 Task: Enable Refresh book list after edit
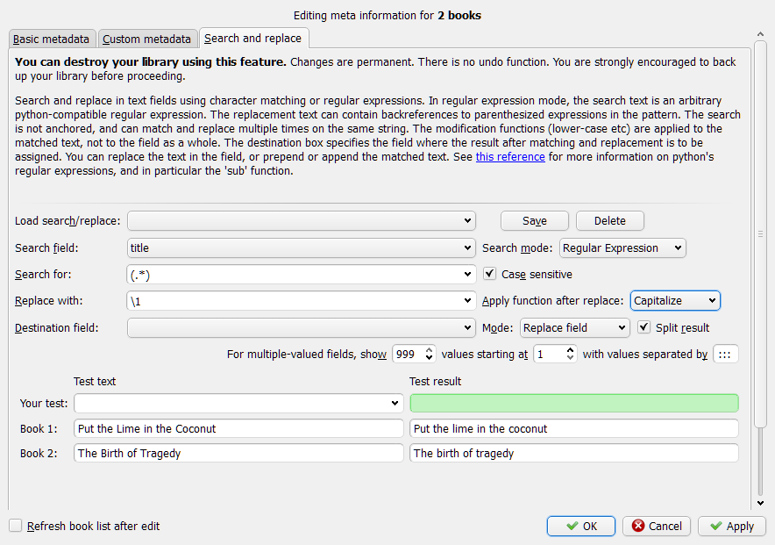[x=16, y=526]
